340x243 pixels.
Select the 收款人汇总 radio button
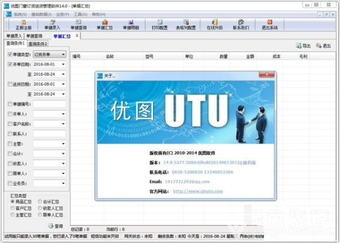[x=40, y=208]
